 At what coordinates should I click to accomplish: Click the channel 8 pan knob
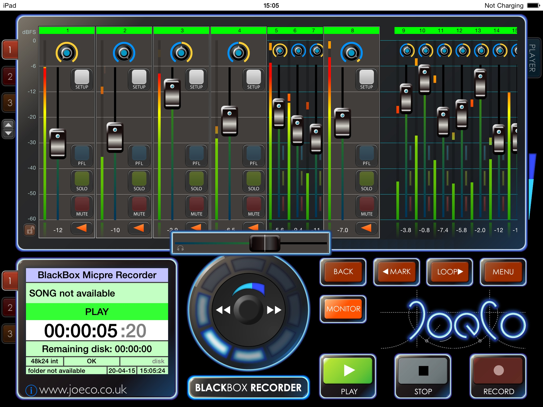351,52
